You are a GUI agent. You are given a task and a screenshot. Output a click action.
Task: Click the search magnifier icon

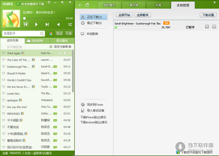(x=42, y=34)
